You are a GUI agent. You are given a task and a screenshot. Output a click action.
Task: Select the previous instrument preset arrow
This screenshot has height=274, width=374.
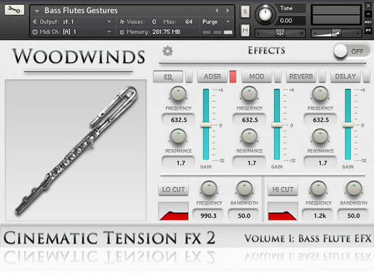click(x=216, y=10)
